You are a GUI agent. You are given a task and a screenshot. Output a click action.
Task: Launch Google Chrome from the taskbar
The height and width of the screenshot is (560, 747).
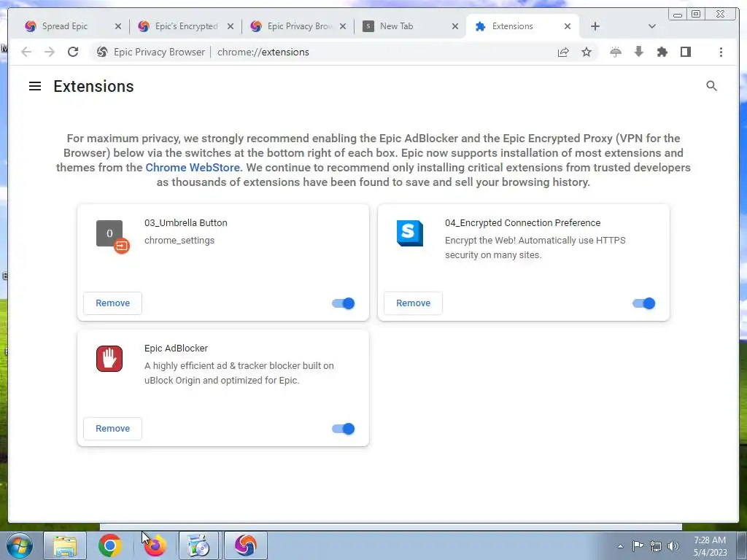[109, 545]
